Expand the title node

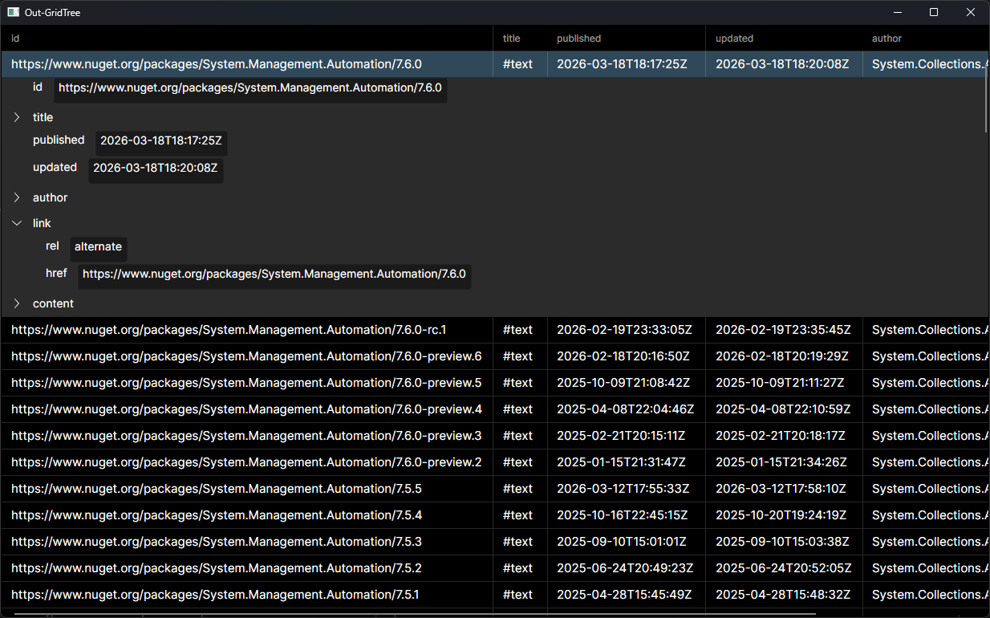pyautogui.click(x=17, y=117)
